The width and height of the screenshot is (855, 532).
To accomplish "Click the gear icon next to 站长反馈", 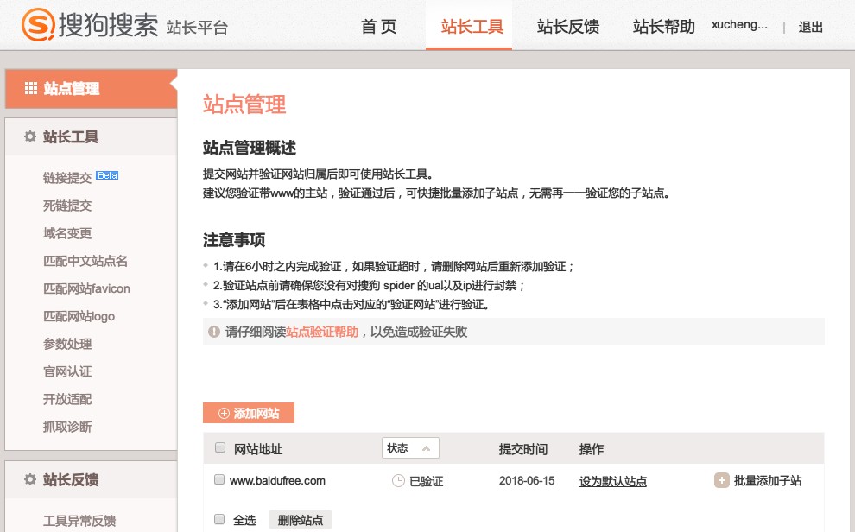I will coord(30,479).
